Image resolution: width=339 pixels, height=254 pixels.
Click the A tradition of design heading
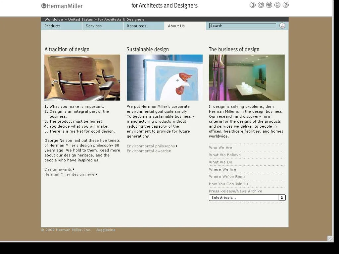coord(67,50)
